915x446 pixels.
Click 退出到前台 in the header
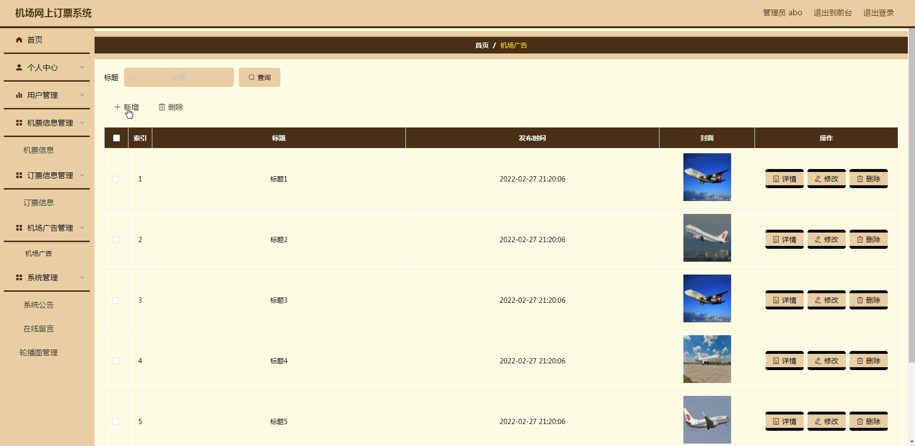pyautogui.click(x=832, y=13)
